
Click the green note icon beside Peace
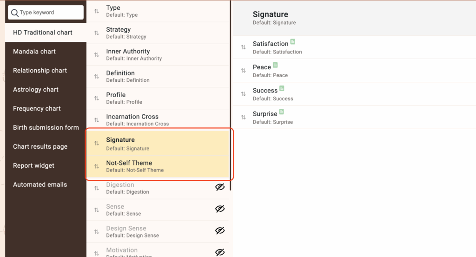(x=275, y=65)
